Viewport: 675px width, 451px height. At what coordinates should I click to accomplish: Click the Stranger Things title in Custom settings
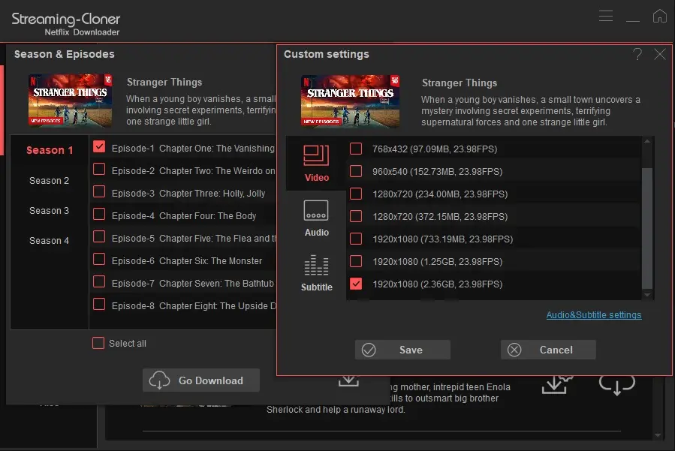tap(460, 83)
